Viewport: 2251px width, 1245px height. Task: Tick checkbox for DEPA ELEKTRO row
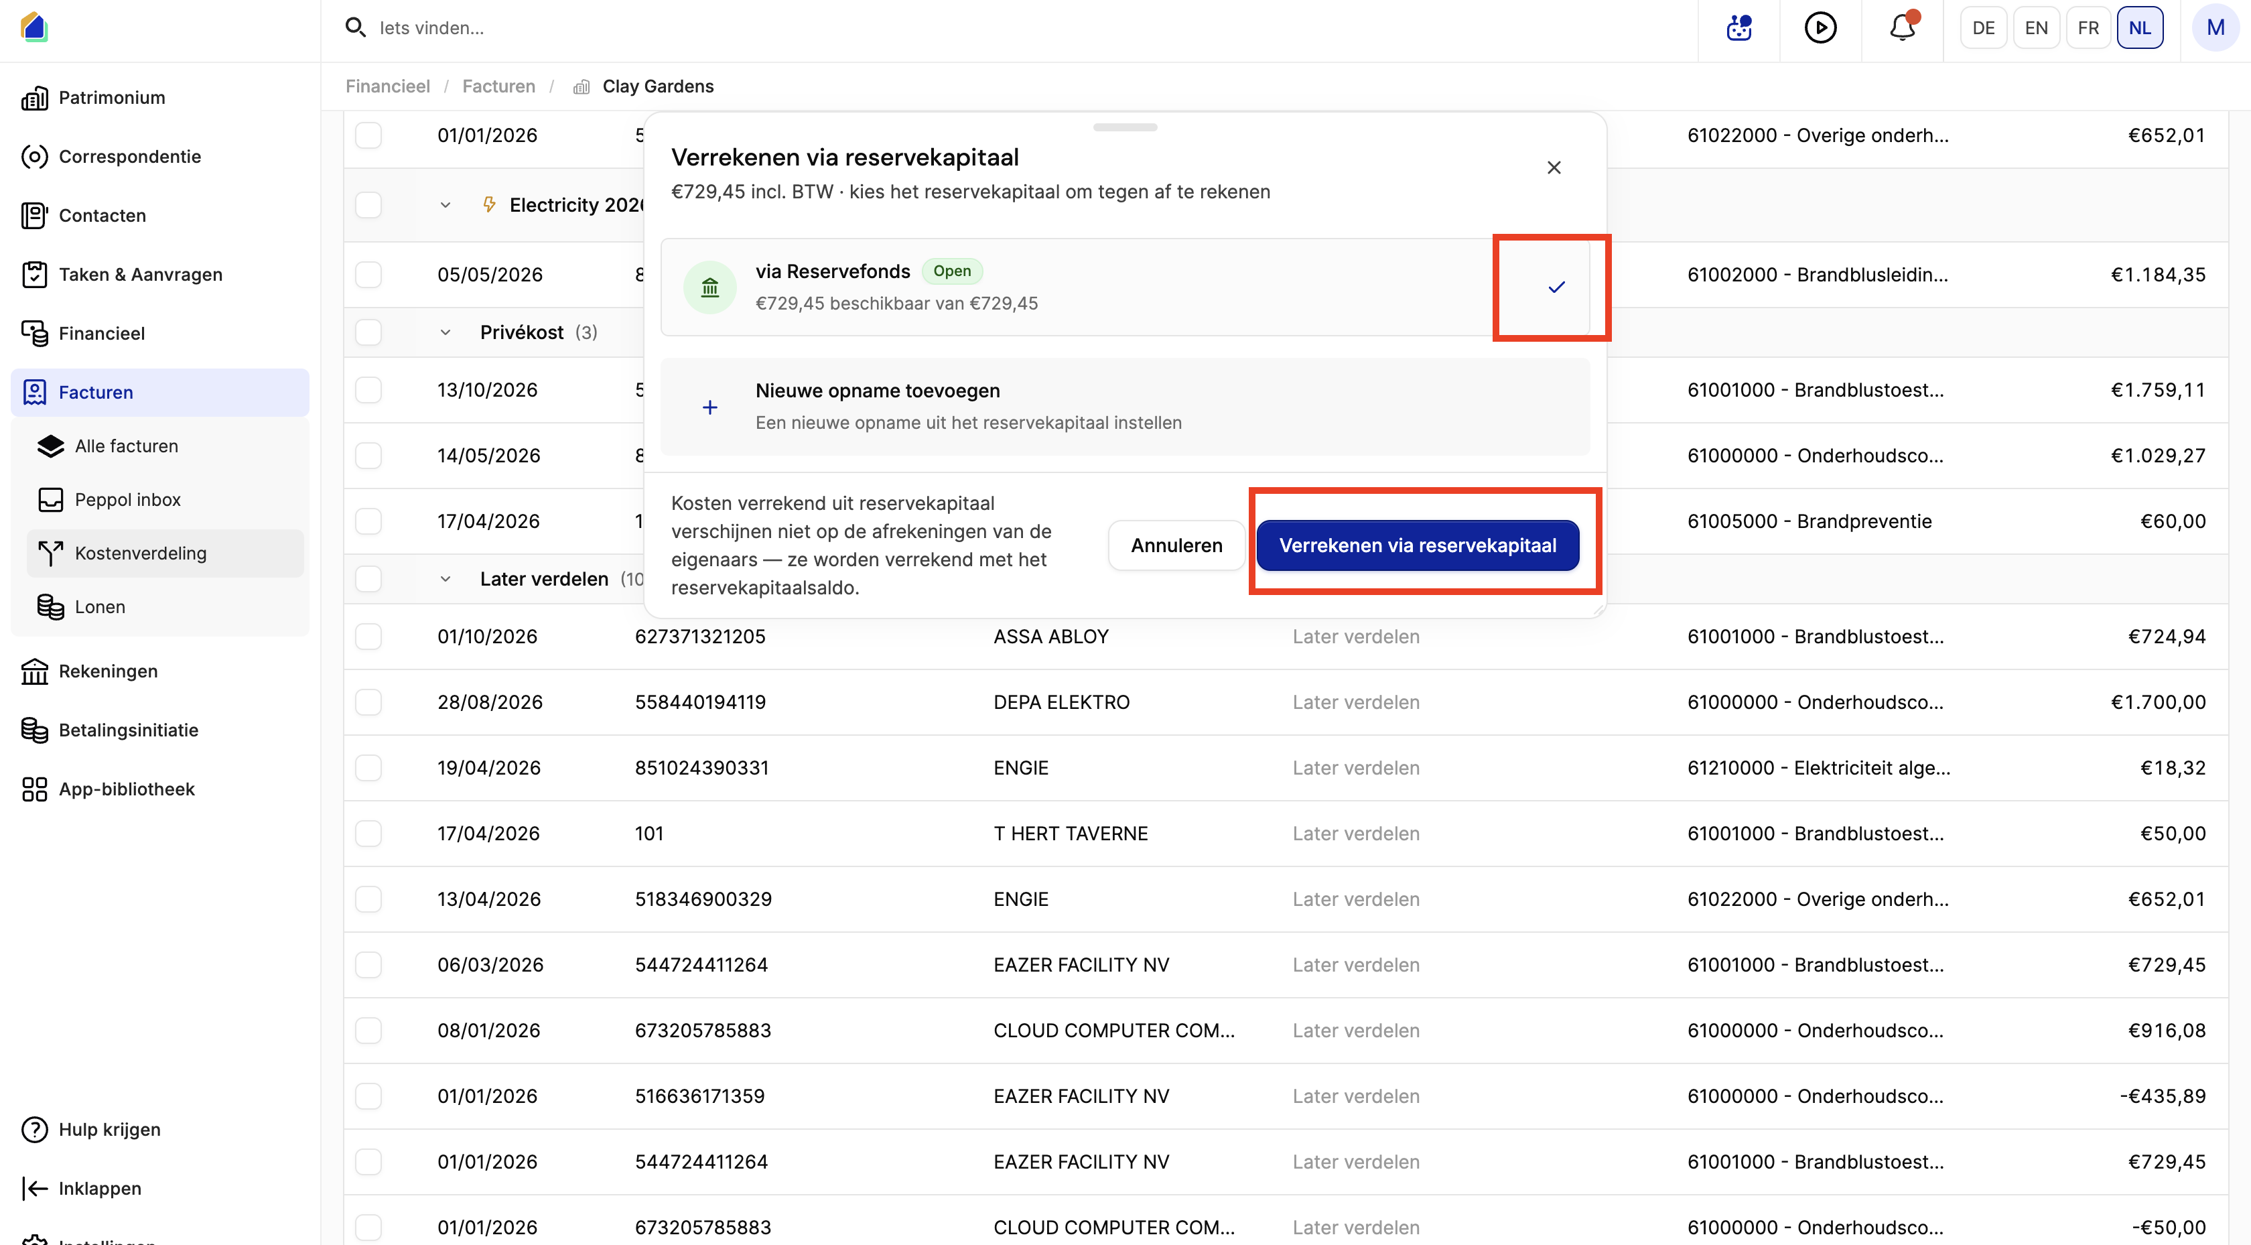[368, 702]
